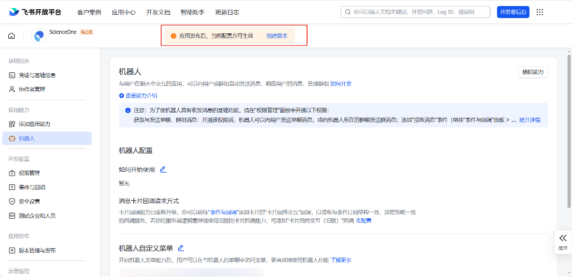Click the 开发者后台 button

click(x=513, y=12)
